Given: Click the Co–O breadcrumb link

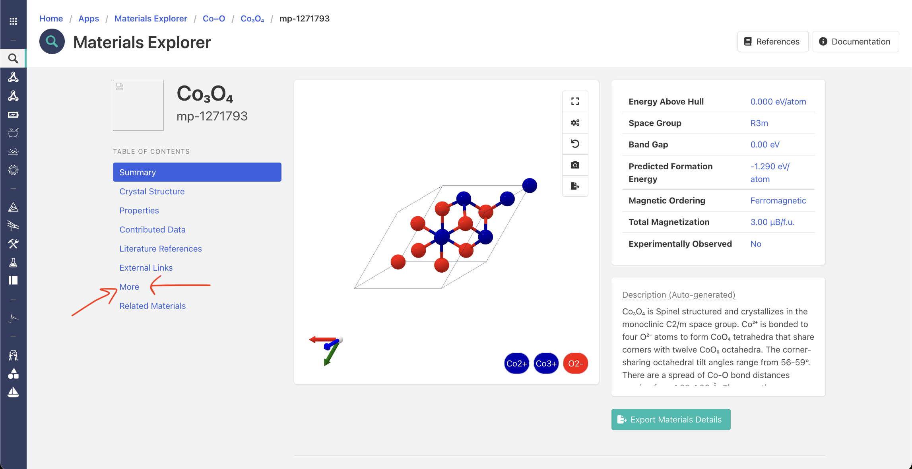Looking at the screenshot, I should tap(214, 19).
